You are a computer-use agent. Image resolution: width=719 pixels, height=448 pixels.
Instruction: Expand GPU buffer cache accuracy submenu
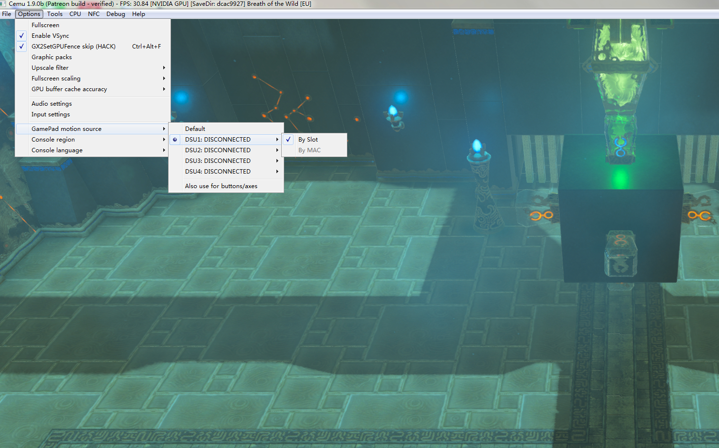[x=93, y=89]
